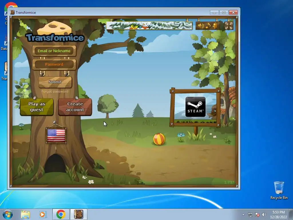Minimize the Transformice window
The image size is (293, 220).
(214, 13)
